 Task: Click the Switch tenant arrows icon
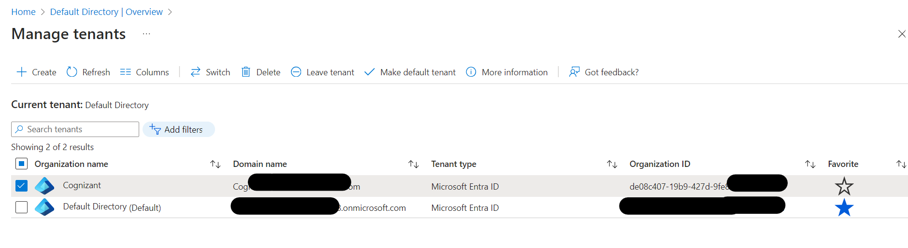tap(195, 72)
